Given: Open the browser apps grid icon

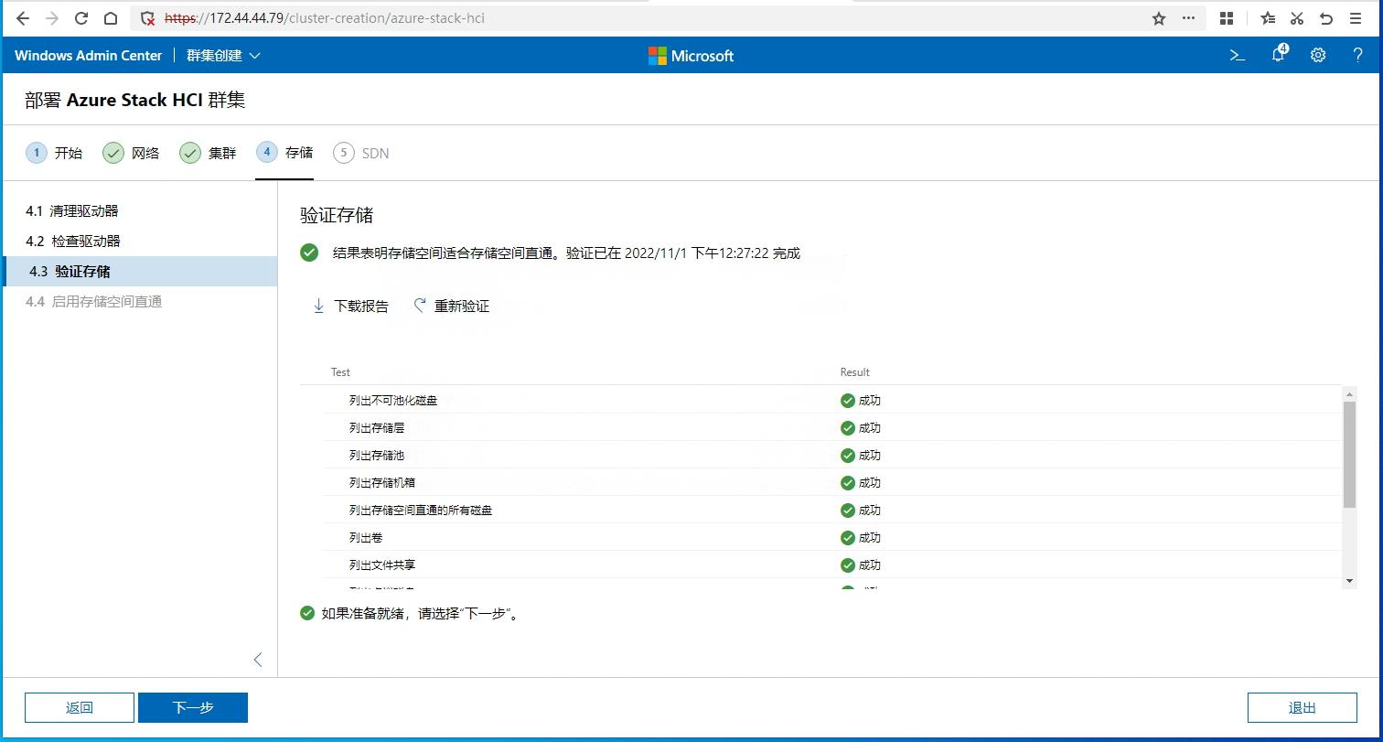Looking at the screenshot, I should pos(1227,18).
